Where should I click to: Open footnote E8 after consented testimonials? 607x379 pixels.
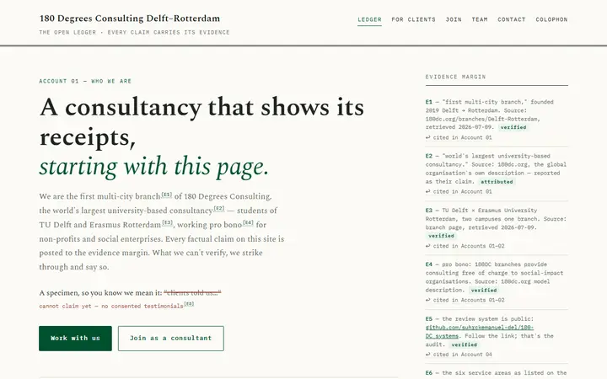click(x=189, y=304)
